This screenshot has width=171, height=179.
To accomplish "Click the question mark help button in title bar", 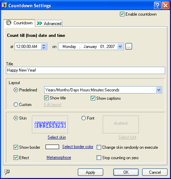I will tap(157, 5).
